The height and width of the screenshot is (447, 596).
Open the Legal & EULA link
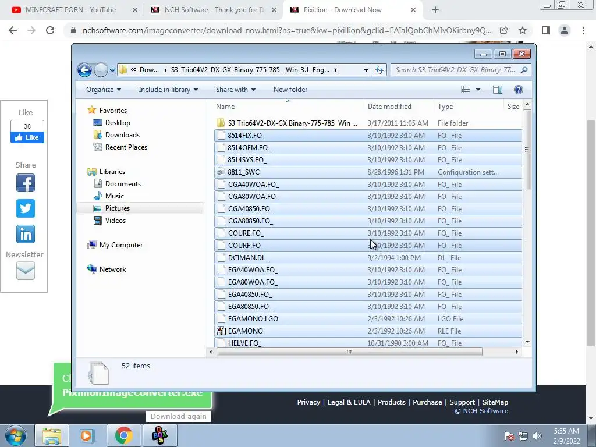click(349, 402)
